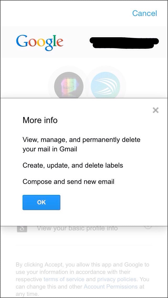Open the Account Permissions link

(111, 287)
